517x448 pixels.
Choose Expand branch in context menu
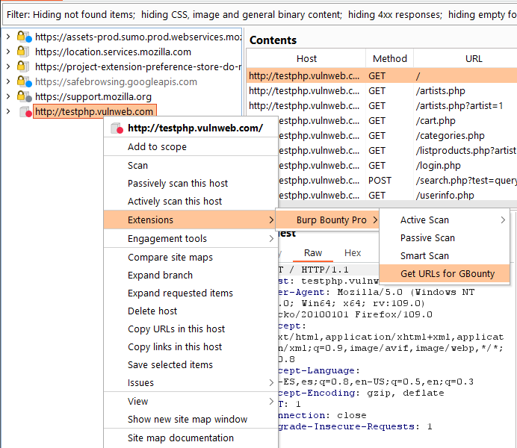tap(191, 275)
